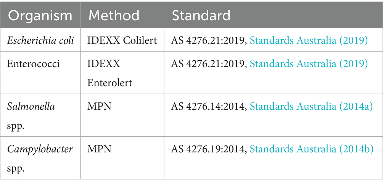383x186 pixels.
Task: Select the Enterococci organism cell
Action: click(x=33, y=63)
